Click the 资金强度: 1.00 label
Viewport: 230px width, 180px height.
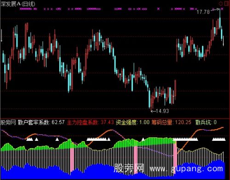[132, 122]
